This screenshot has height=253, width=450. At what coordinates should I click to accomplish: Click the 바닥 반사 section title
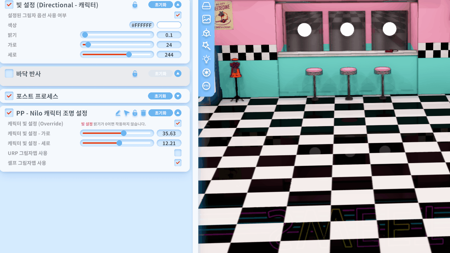[28, 73]
